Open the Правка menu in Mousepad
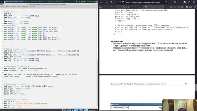197x111 pixels. tap(8, 7)
